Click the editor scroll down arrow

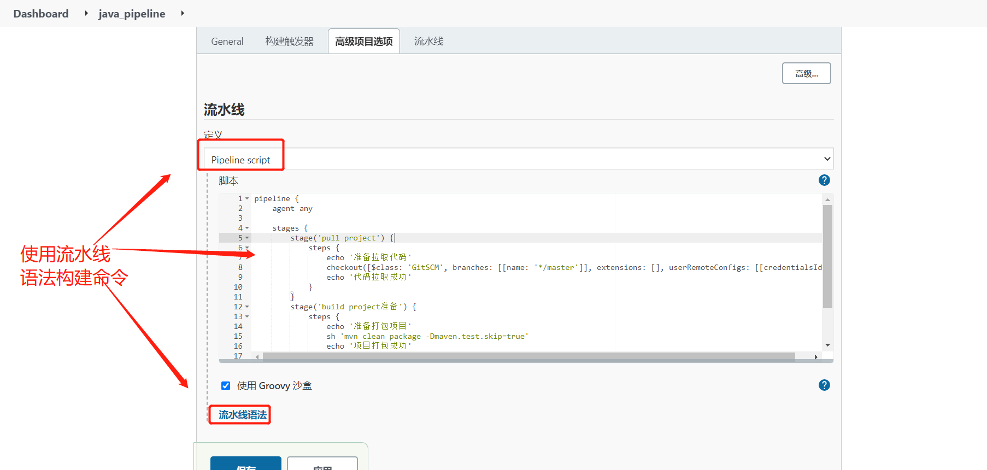(x=827, y=345)
